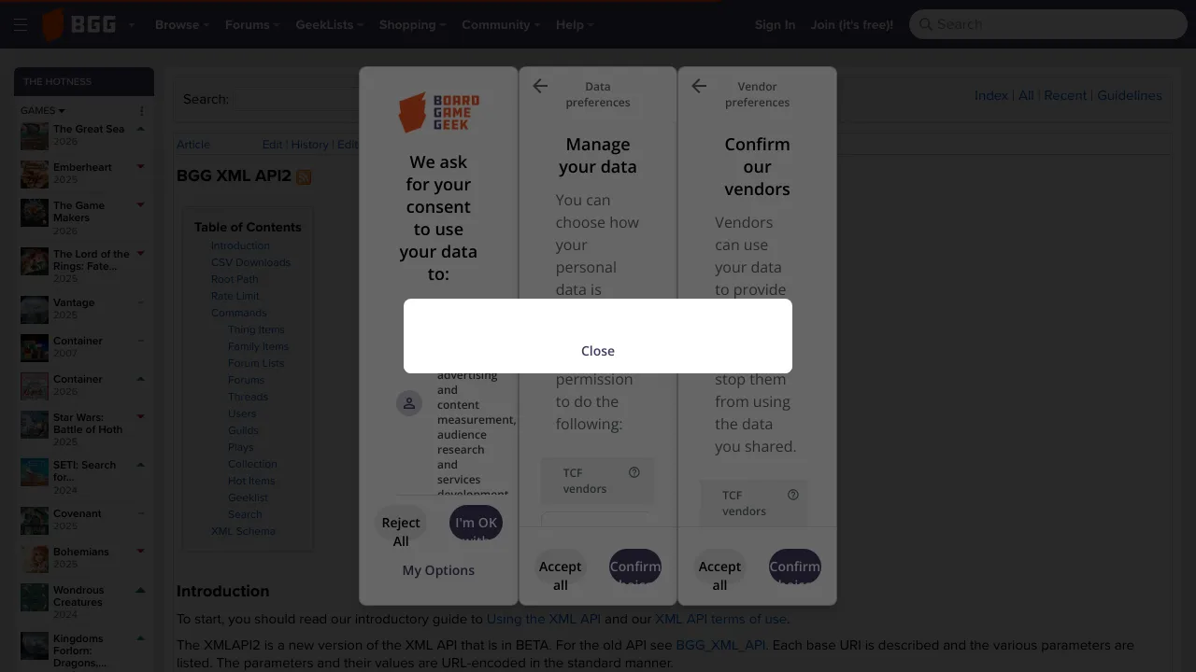Open Bohemians game entry
The image size is (1196, 672).
tap(81, 552)
